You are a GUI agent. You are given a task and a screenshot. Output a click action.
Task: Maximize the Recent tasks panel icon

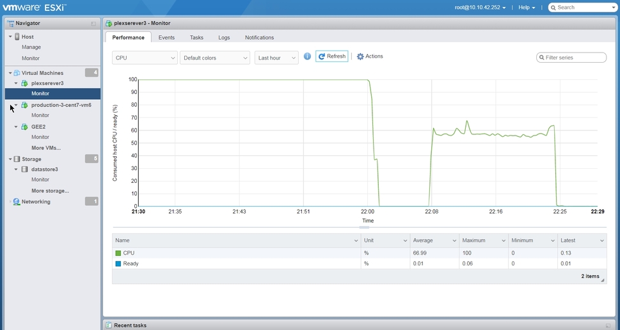click(x=608, y=326)
